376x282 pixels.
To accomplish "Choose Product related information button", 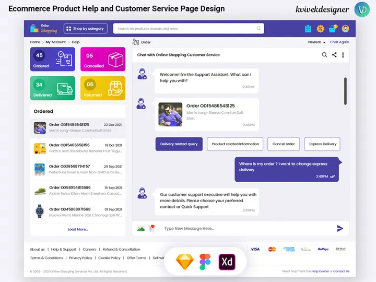I will coord(235,144).
